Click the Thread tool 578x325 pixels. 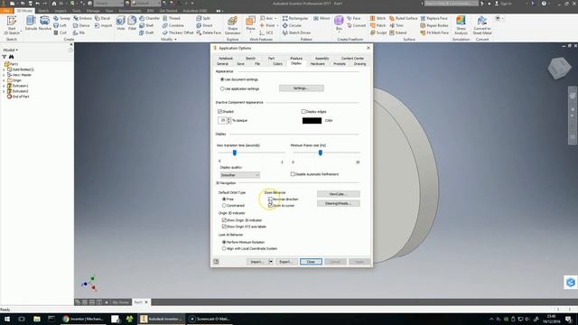pyautogui.click(x=172, y=18)
